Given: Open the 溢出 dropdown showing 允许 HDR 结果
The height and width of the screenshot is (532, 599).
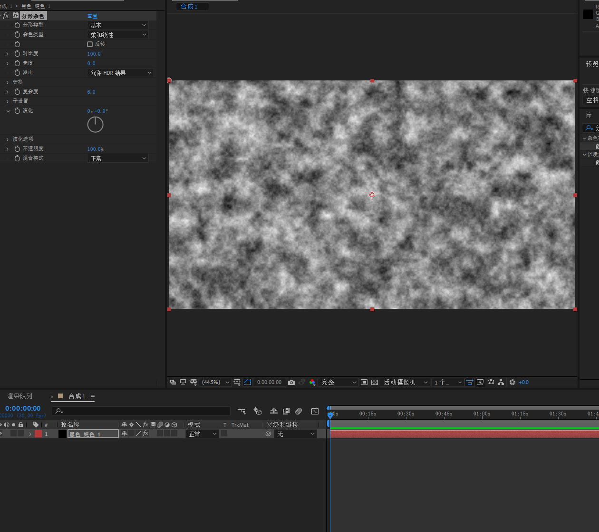Looking at the screenshot, I should tap(120, 72).
